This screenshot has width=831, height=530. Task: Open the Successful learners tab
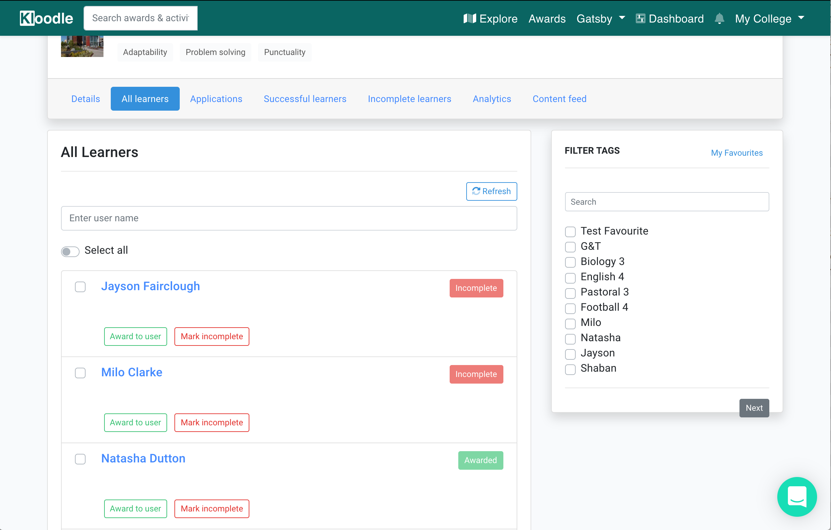305,99
